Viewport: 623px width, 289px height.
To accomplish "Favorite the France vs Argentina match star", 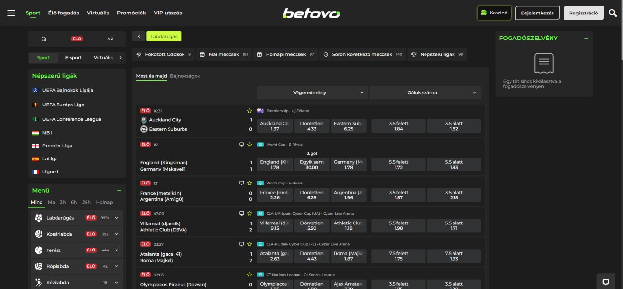I will tap(250, 183).
